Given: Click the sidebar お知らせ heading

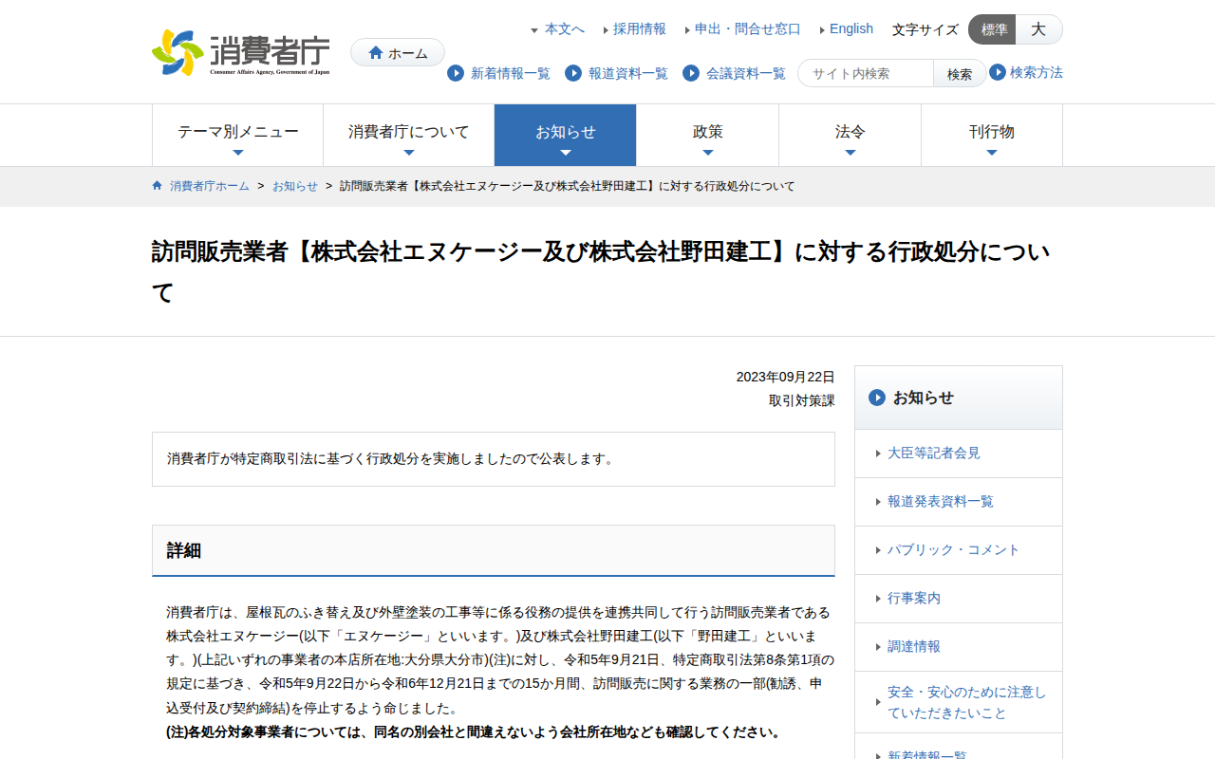Looking at the screenshot, I should (x=959, y=398).
